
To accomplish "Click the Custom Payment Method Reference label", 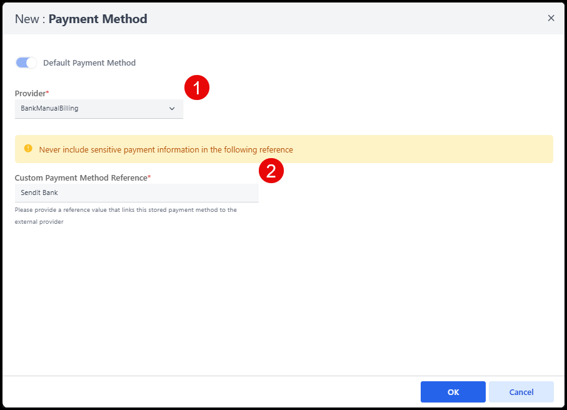I will [x=81, y=178].
